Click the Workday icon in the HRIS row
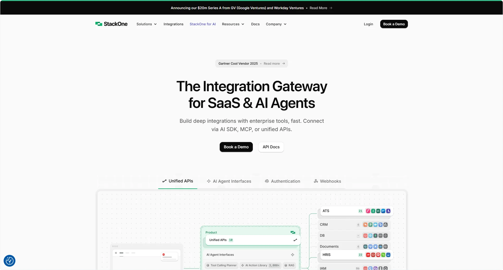The width and height of the screenshot is (503, 270). 388,255
